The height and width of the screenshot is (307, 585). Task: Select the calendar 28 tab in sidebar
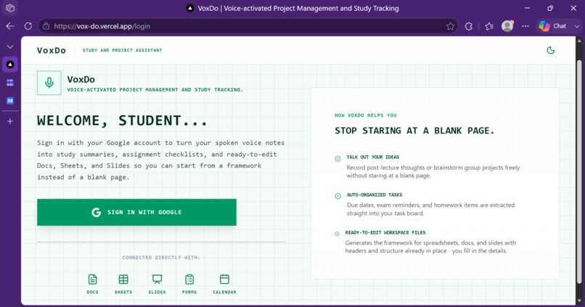click(x=10, y=100)
